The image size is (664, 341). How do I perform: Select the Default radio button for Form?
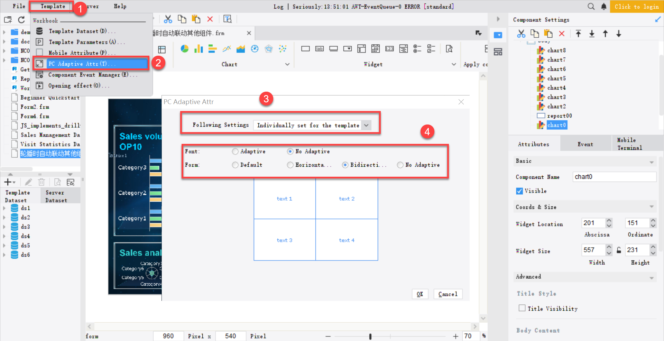coord(235,165)
